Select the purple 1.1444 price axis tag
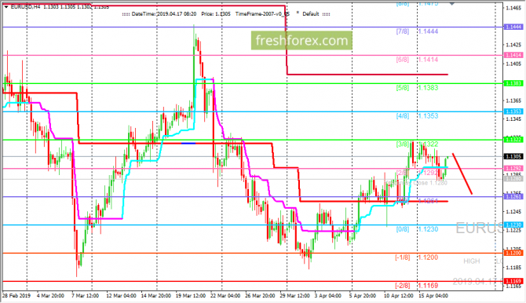The width and height of the screenshot is (526, 303). coord(513,27)
